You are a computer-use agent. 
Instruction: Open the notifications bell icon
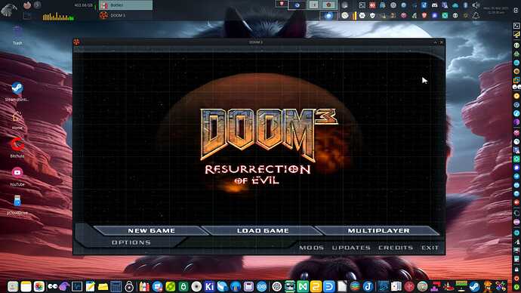coord(476,16)
